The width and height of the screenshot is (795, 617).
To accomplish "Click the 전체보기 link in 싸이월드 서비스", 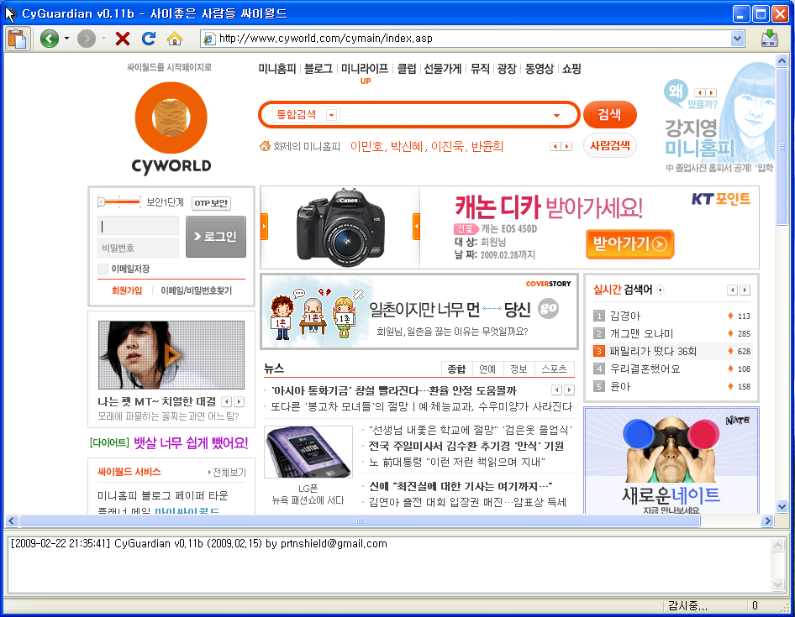I will pyautogui.click(x=227, y=473).
